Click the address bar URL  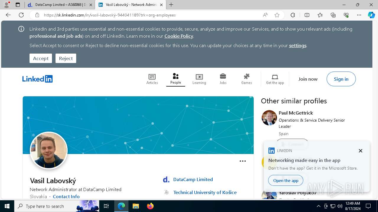pos(110,15)
